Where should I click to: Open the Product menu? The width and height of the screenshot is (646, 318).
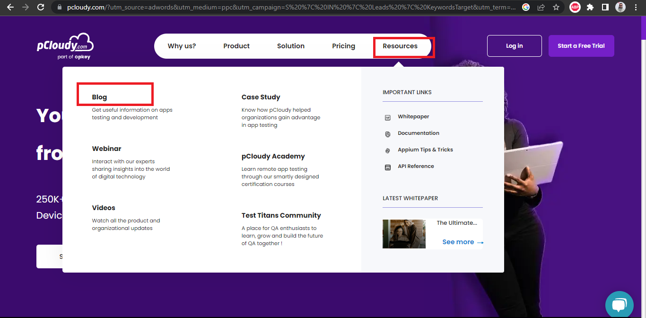[x=236, y=46]
